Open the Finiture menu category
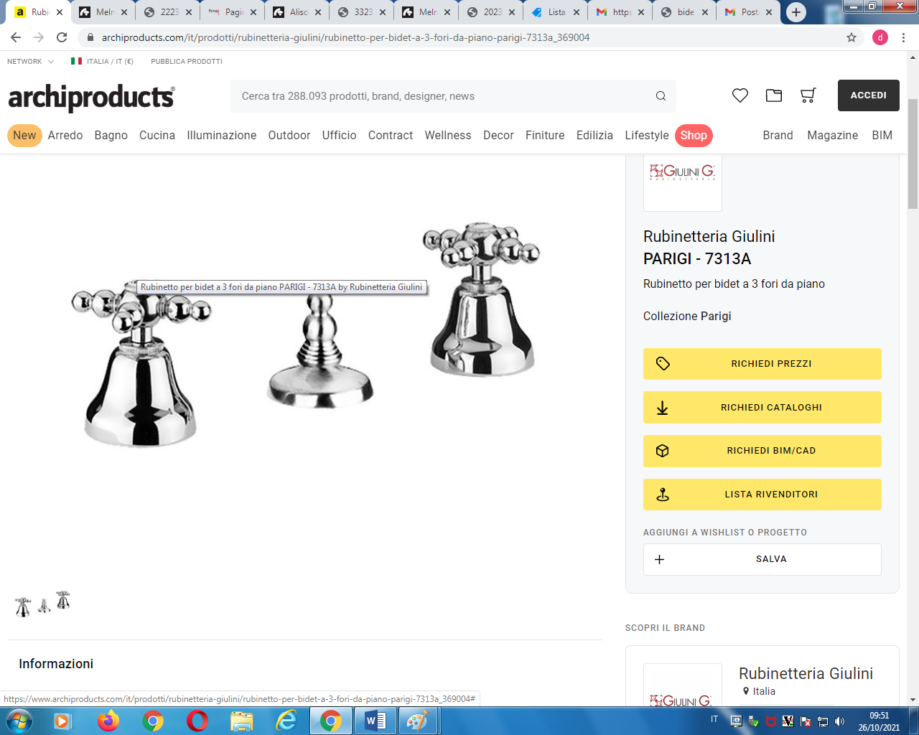This screenshot has width=919, height=735. coord(545,135)
